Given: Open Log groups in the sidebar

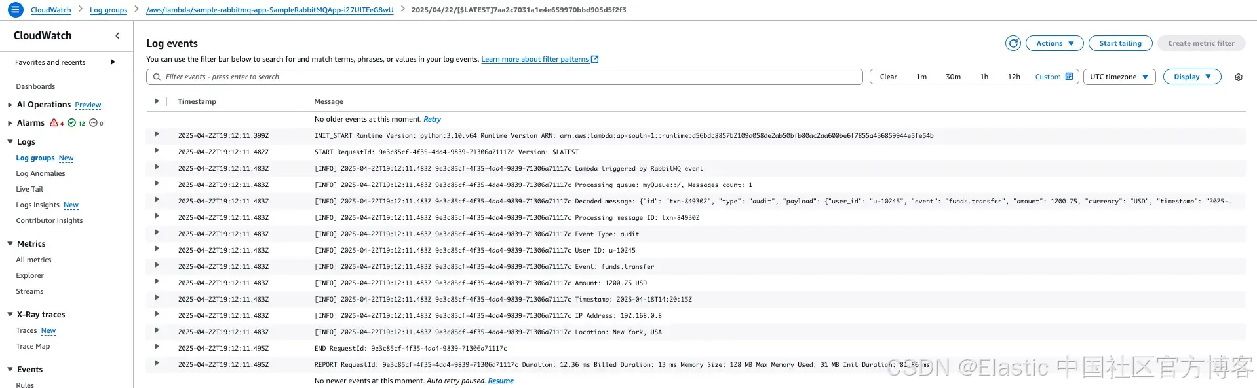Looking at the screenshot, I should [35, 158].
